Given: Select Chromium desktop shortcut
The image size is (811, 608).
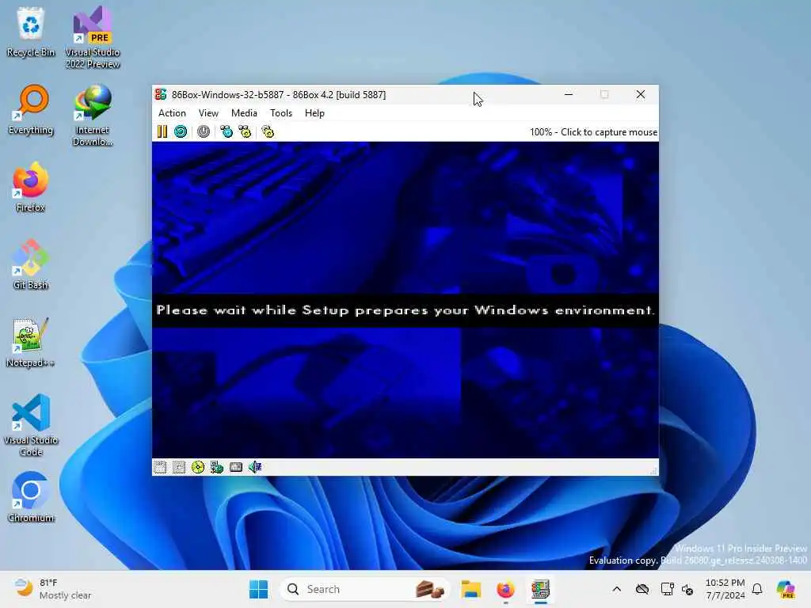Looking at the screenshot, I should click(x=31, y=497).
